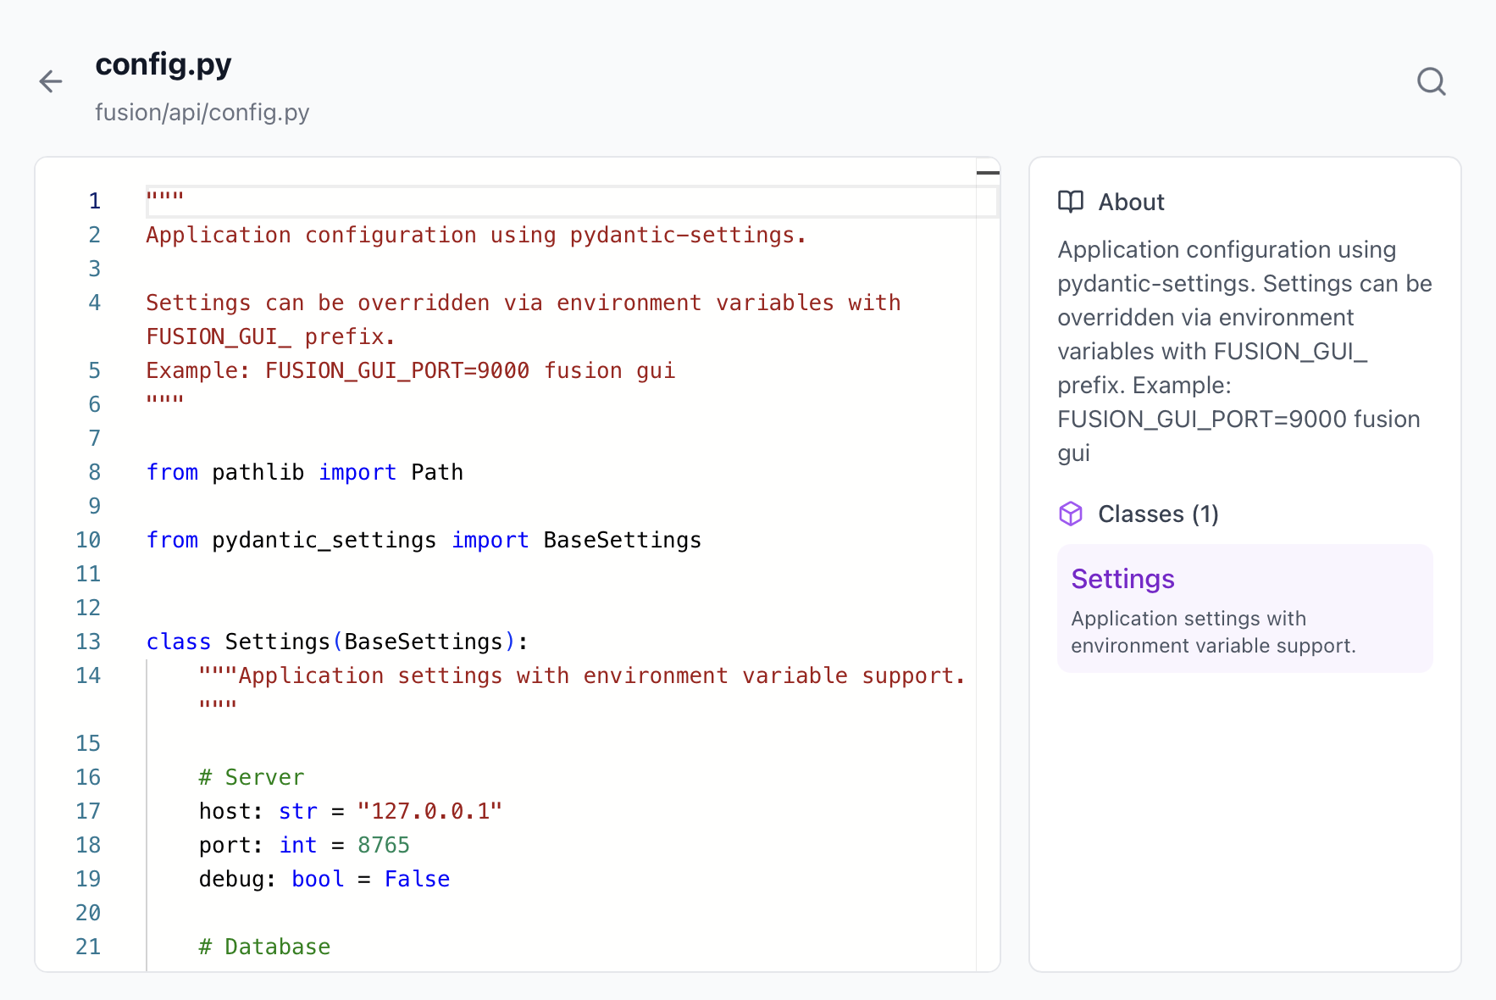Open the Settings class link

(x=1122, y=579)
